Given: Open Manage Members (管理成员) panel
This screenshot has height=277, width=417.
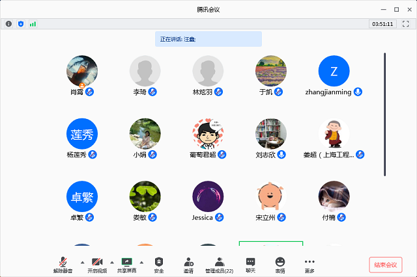Looking at the screenshot, I should click(x=219, y=263).
